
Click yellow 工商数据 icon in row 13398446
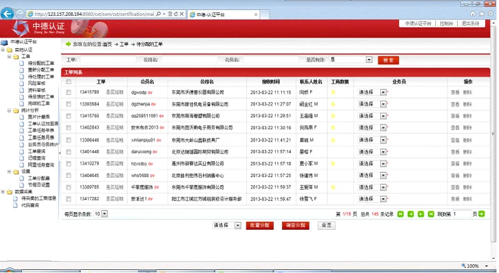(x=333, y=140)
